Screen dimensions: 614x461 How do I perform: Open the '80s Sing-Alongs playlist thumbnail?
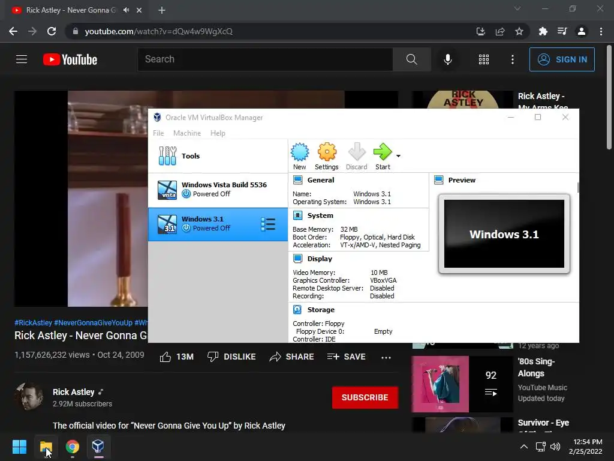(462, 384)
